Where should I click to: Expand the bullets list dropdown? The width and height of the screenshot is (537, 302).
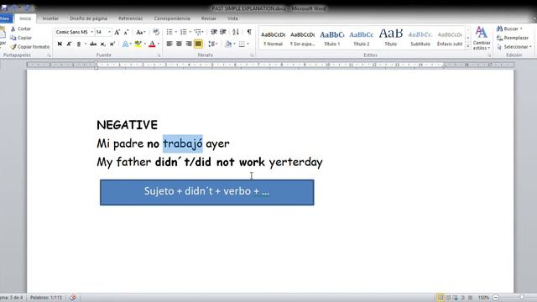pos(176,32)
